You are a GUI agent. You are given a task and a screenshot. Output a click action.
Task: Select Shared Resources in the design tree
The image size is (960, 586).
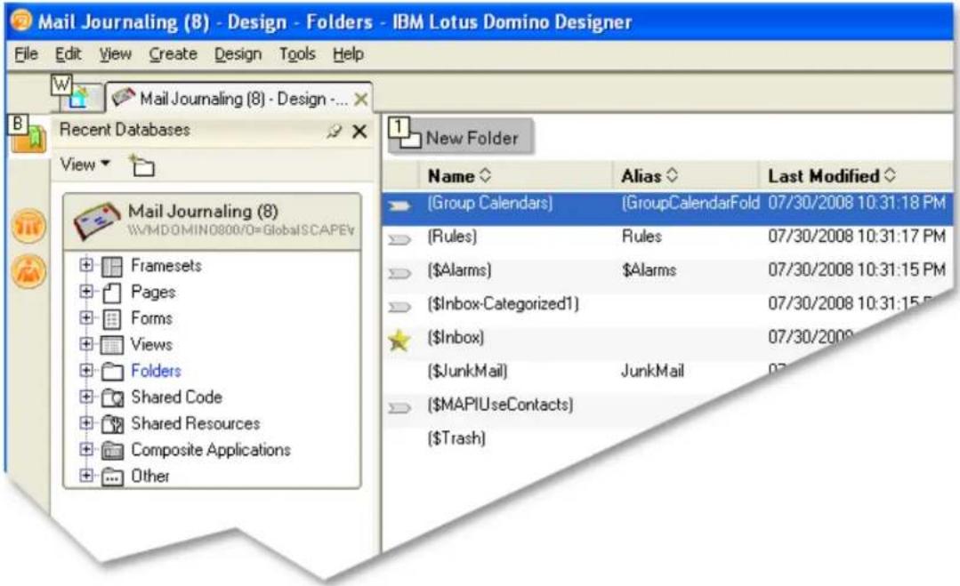click(x=196, y=423)
